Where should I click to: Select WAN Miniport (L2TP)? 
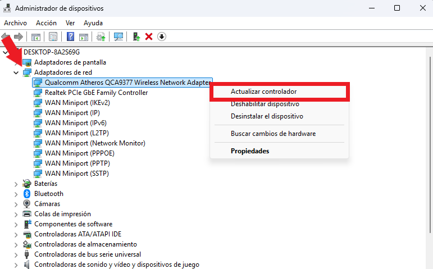click(x=77, y=133)
